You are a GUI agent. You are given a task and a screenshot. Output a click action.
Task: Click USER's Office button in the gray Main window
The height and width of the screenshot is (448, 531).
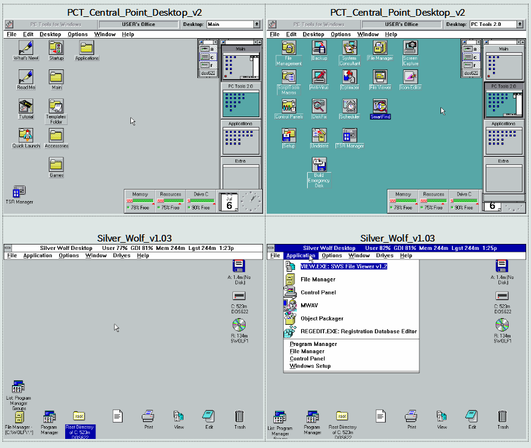click(x=139, y=24)
